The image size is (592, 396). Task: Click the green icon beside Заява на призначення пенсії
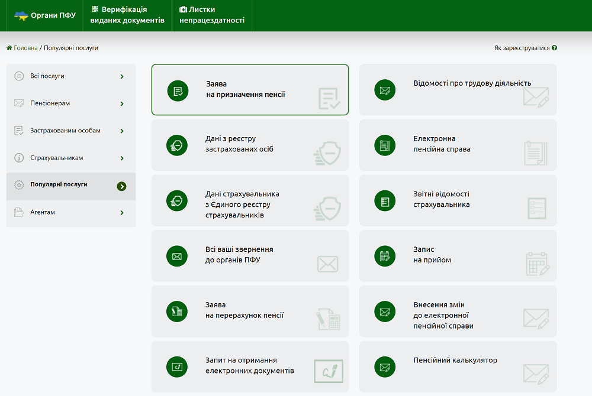[x=178, y=91]
